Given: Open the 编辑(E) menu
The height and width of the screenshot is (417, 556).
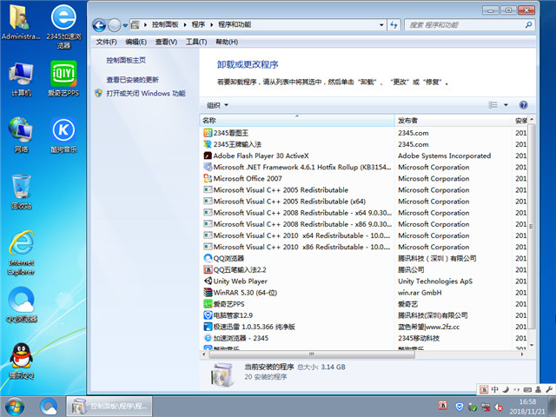Looking at the screenshot, I should tap(136, 42).
